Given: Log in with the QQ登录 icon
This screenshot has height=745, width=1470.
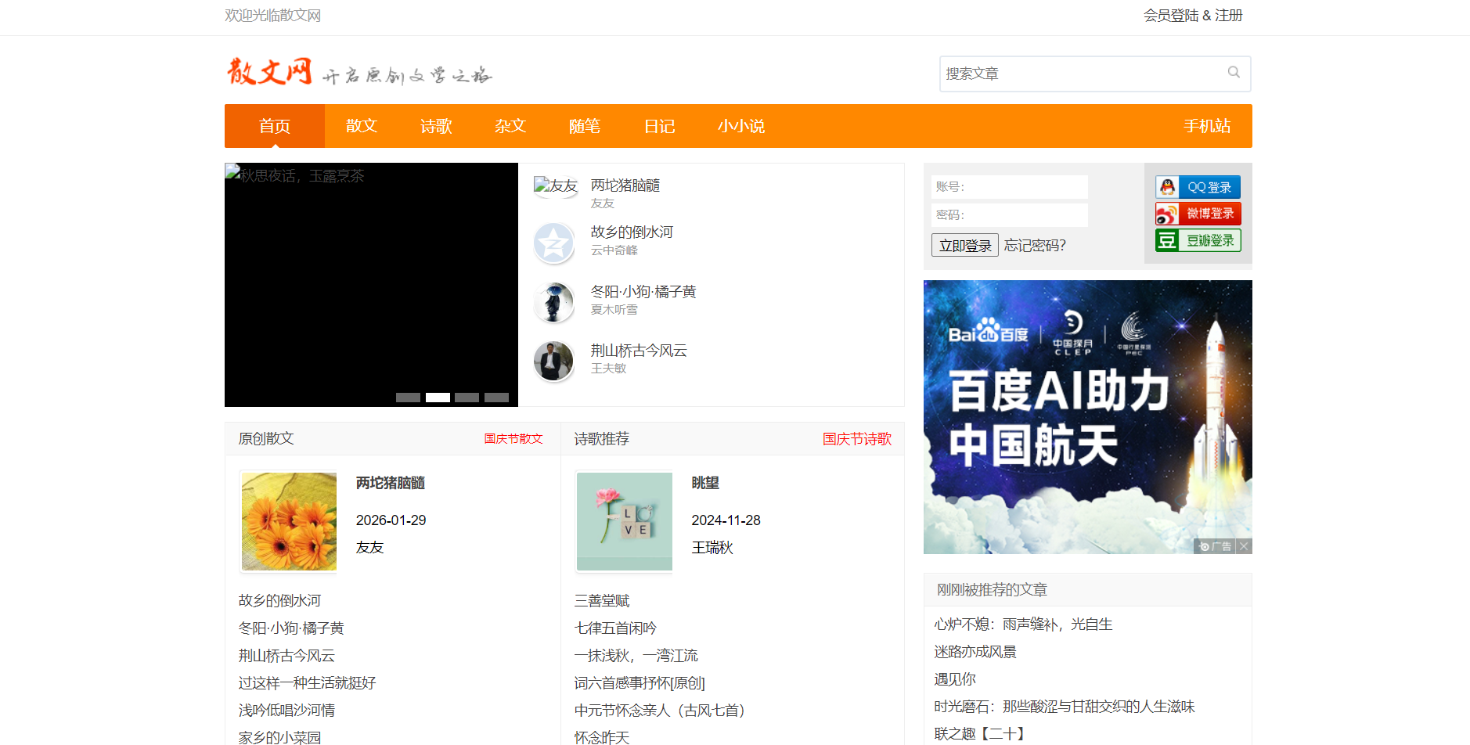Looking at the screenshot, I should click(x=1198, y=187).
